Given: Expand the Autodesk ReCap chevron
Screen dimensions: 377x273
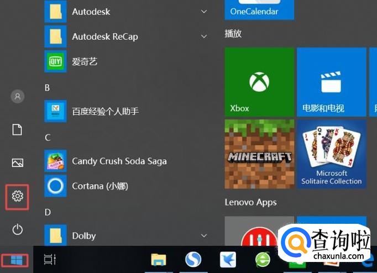Looking at the screenshot, I should pos(204,36).
